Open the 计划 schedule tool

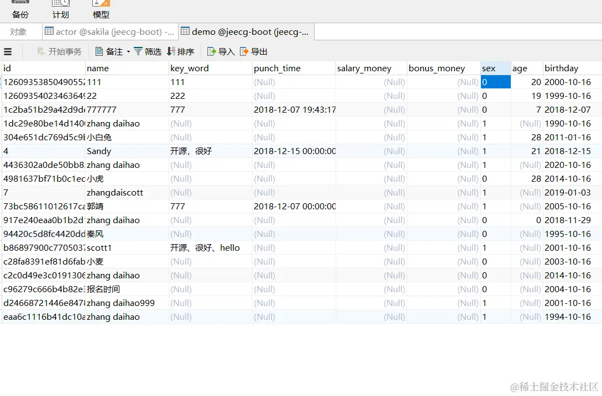pos(61,9)
